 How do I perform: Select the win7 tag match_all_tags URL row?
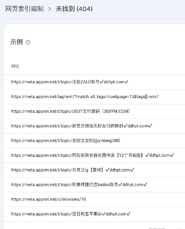click(x=94, y=97)
